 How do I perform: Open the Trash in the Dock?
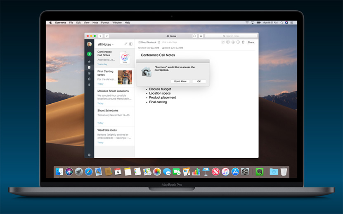(x=284, y=172)
